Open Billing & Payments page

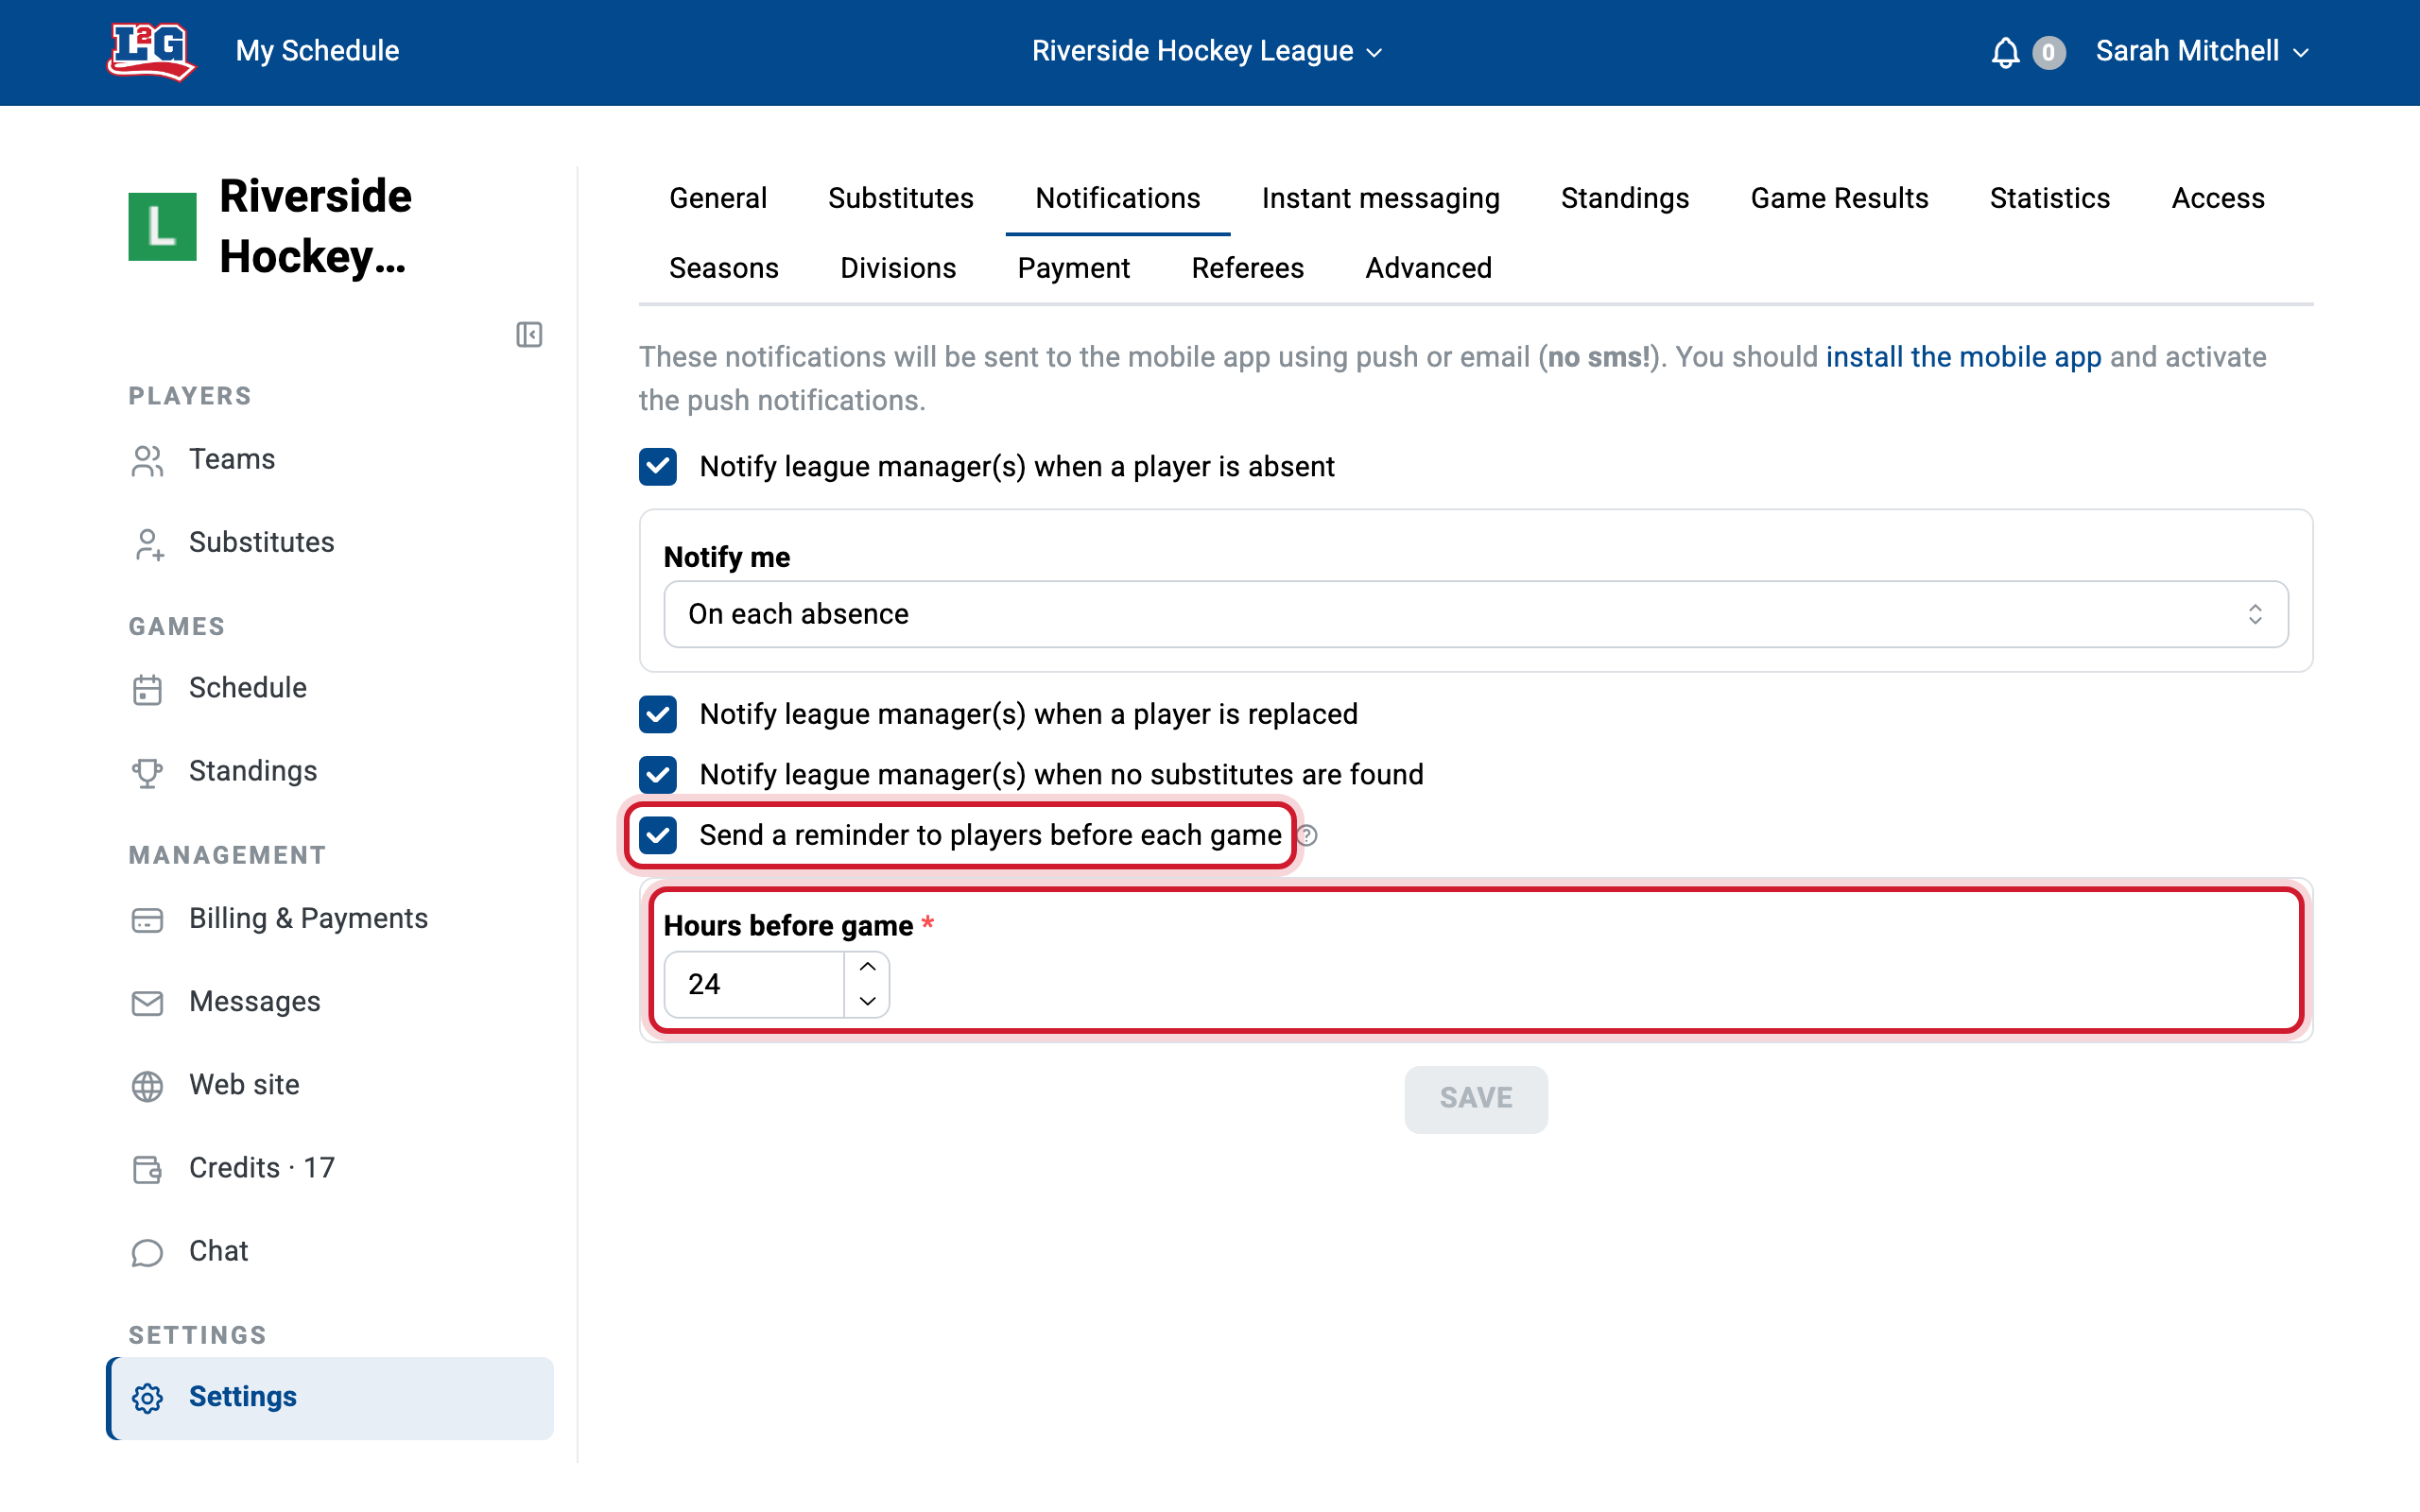point(330,919)
